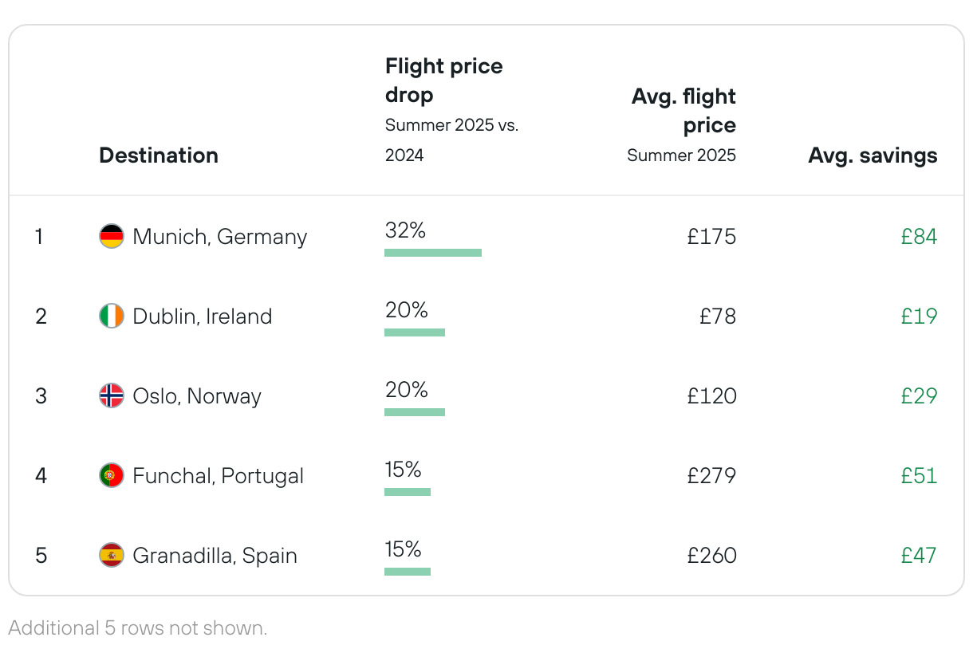Click the Portugal flag icon
Viewport: 973px width, 649px height.
coord(112,476)
